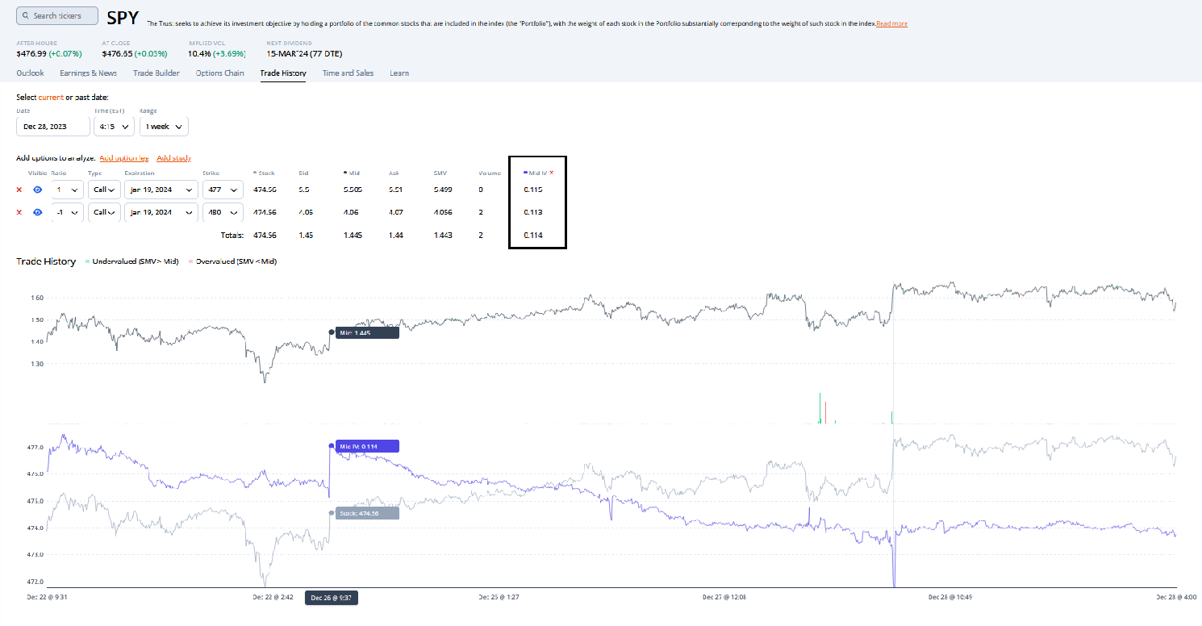Open the Options Chain tab

pos(219,73)
